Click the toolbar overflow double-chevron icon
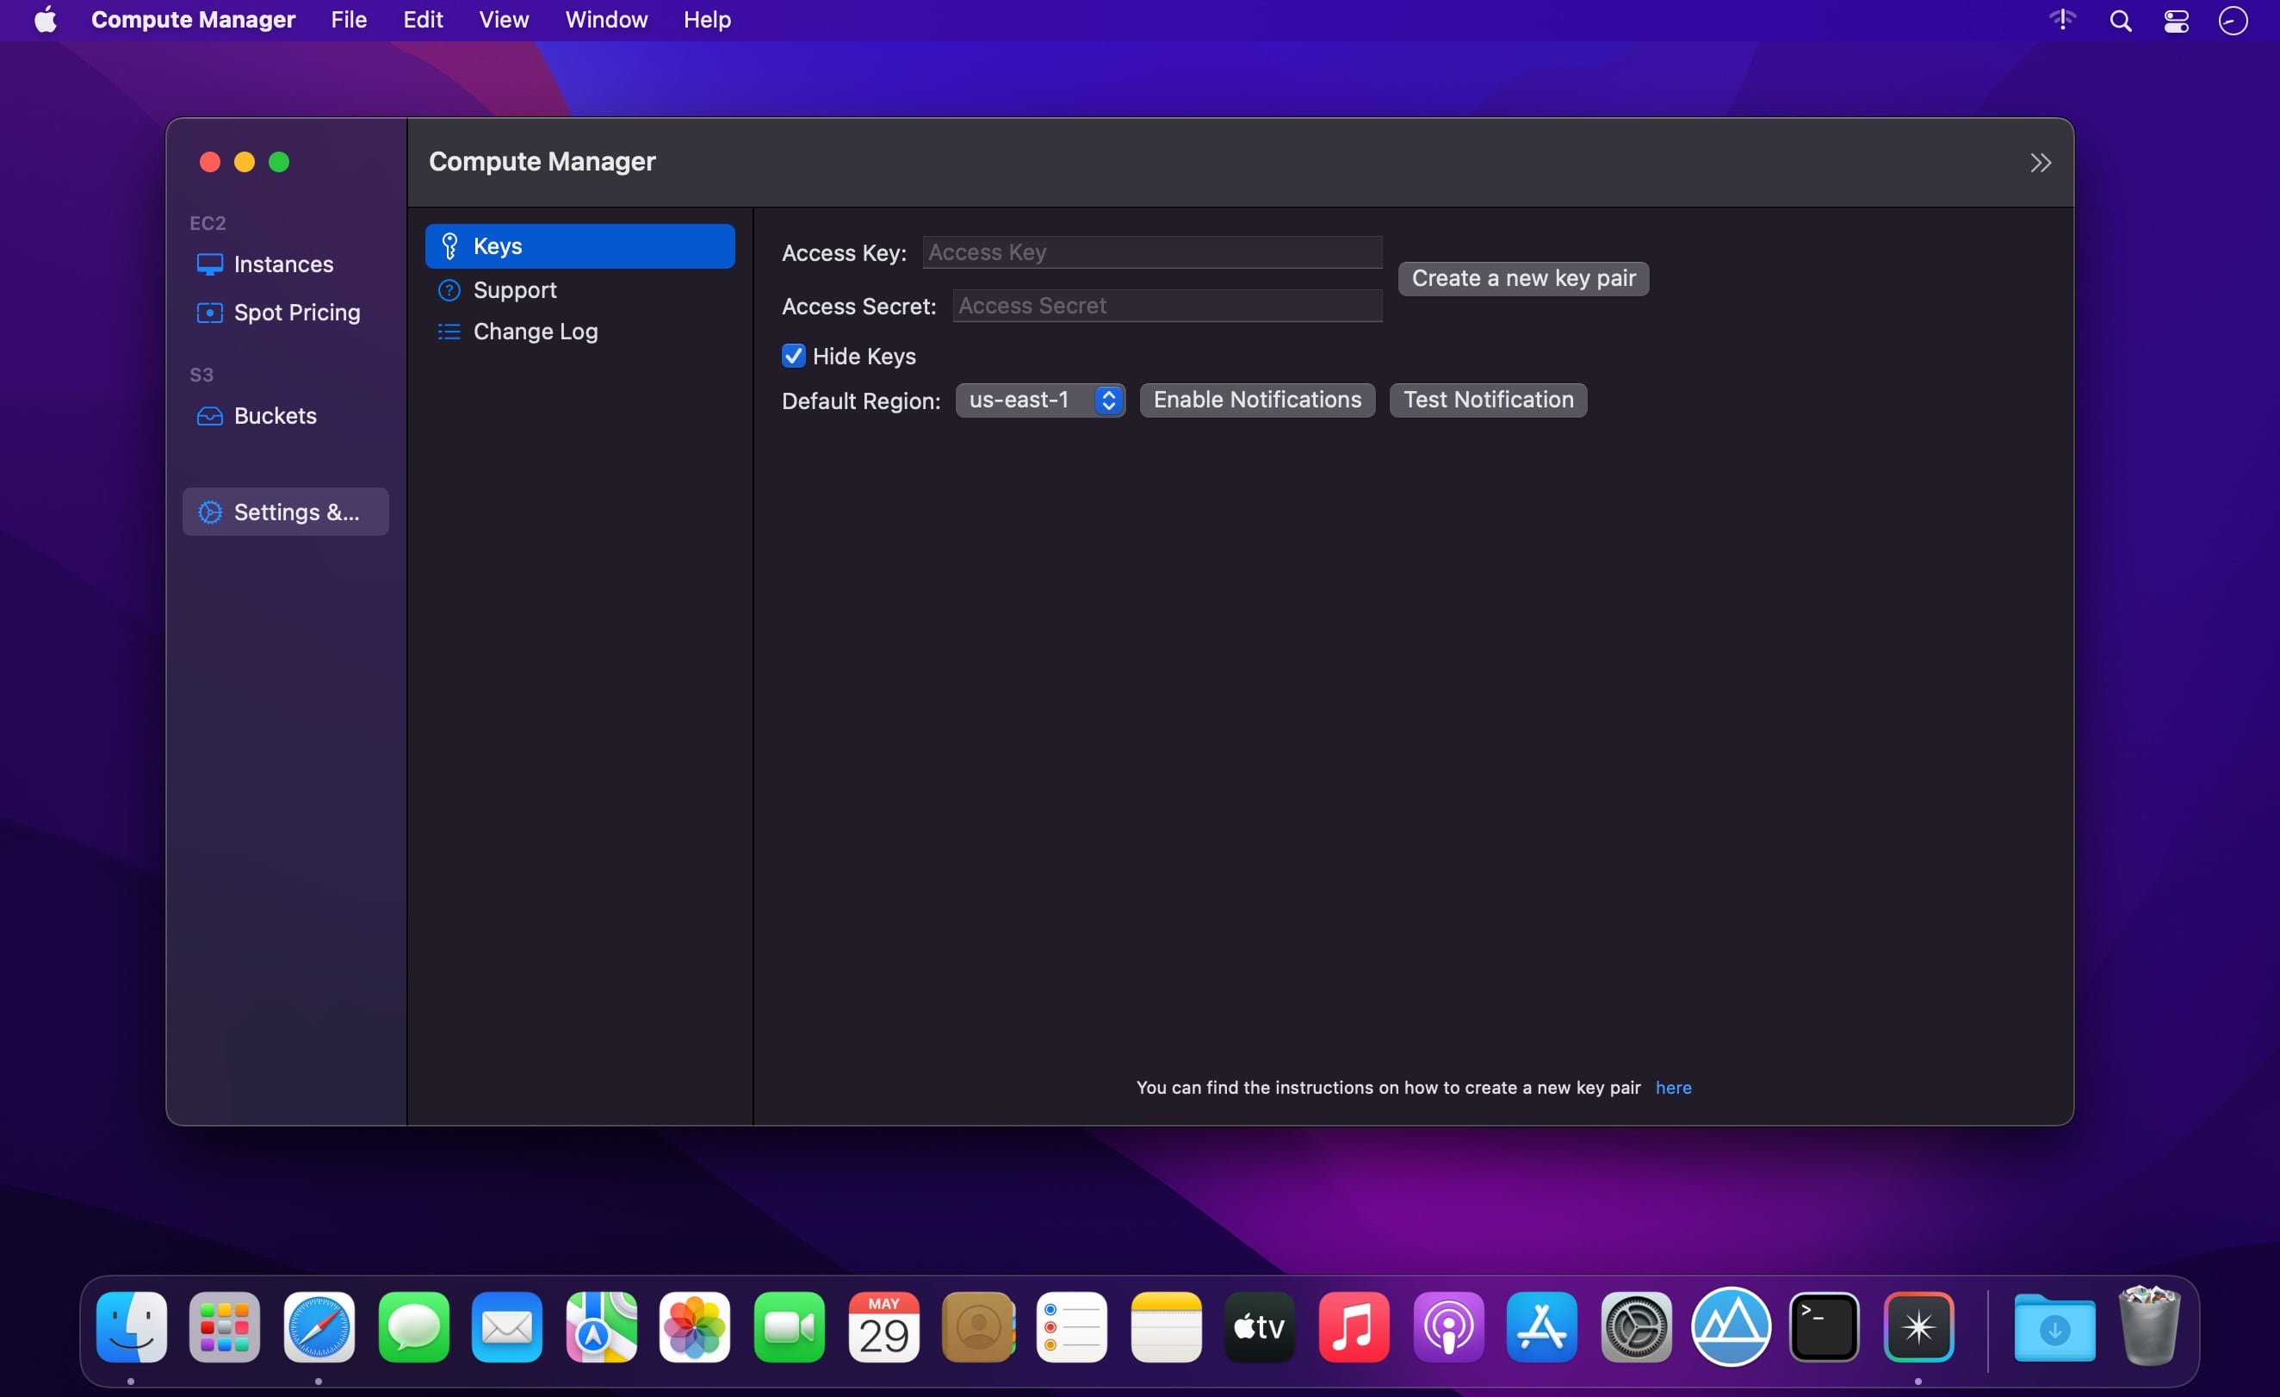 (2040, 163)
